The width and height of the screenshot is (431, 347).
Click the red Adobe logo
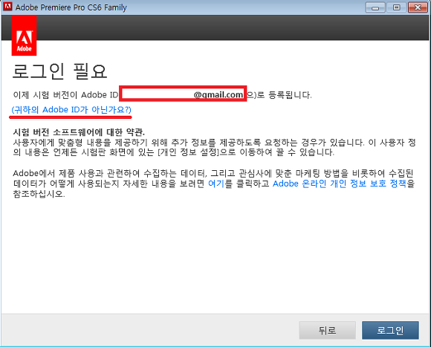coord(25,36)
